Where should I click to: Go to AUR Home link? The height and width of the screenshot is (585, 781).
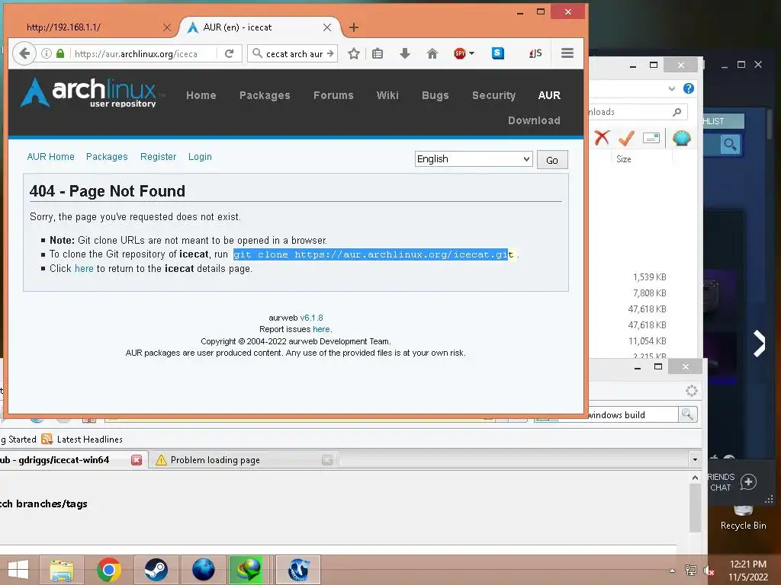tap(51, 157)
